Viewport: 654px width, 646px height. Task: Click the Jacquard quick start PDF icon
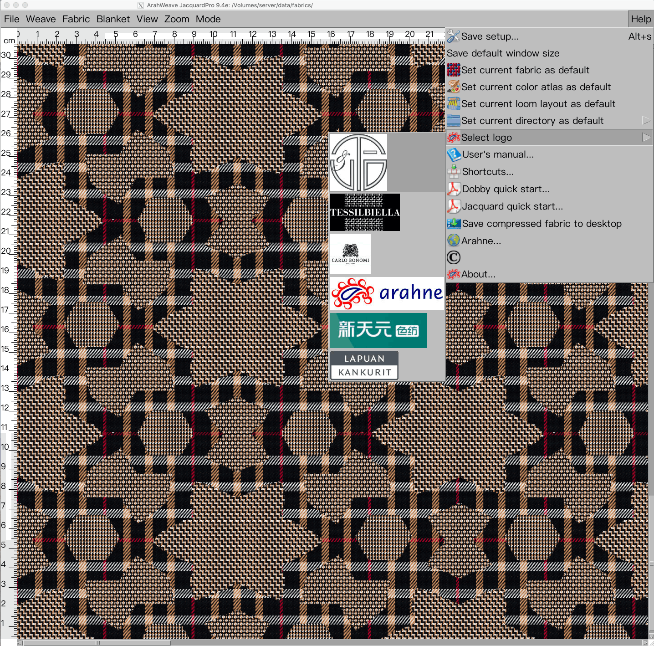[454, 206]
